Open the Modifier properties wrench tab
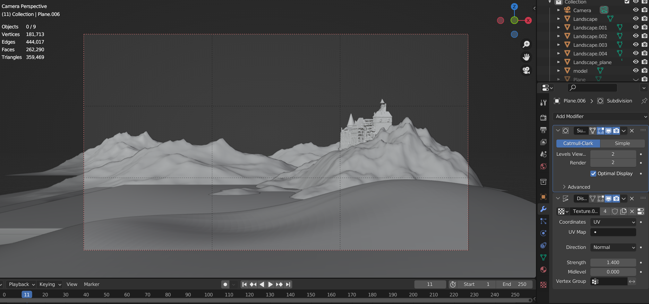The width and height of the screenshot is (649, 304). (x=543, y=209)
